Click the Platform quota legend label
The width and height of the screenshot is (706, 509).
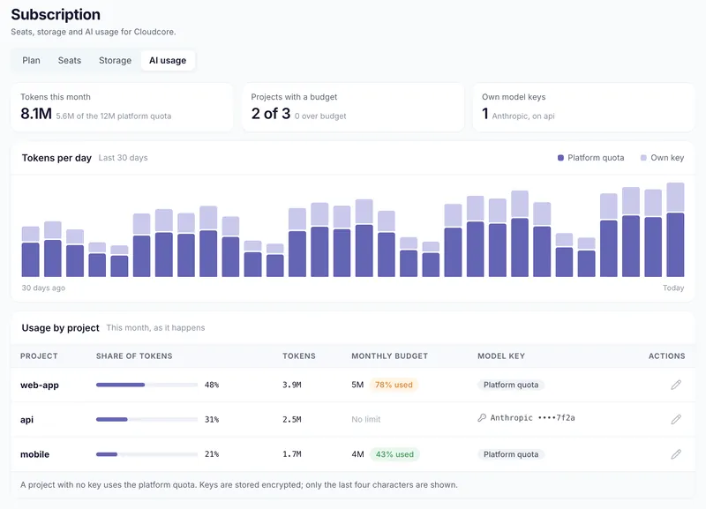[x=596, y=158]
